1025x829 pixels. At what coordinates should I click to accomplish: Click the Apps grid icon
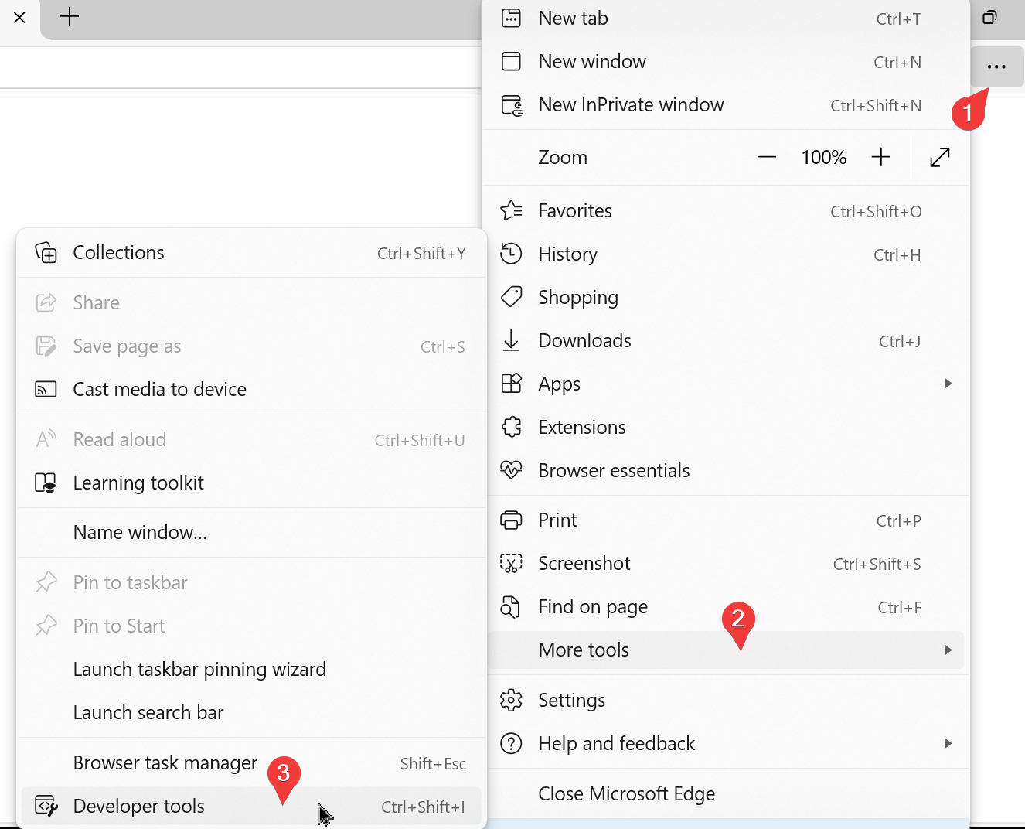click(511, 384)
